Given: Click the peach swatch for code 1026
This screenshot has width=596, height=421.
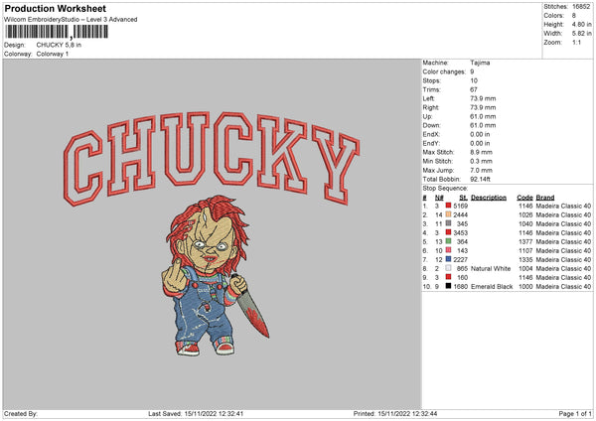Looking at the screenshot, I should pos(448,214).
